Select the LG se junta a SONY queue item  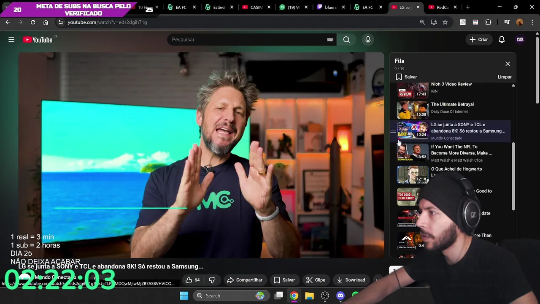[x=451, y=131]
